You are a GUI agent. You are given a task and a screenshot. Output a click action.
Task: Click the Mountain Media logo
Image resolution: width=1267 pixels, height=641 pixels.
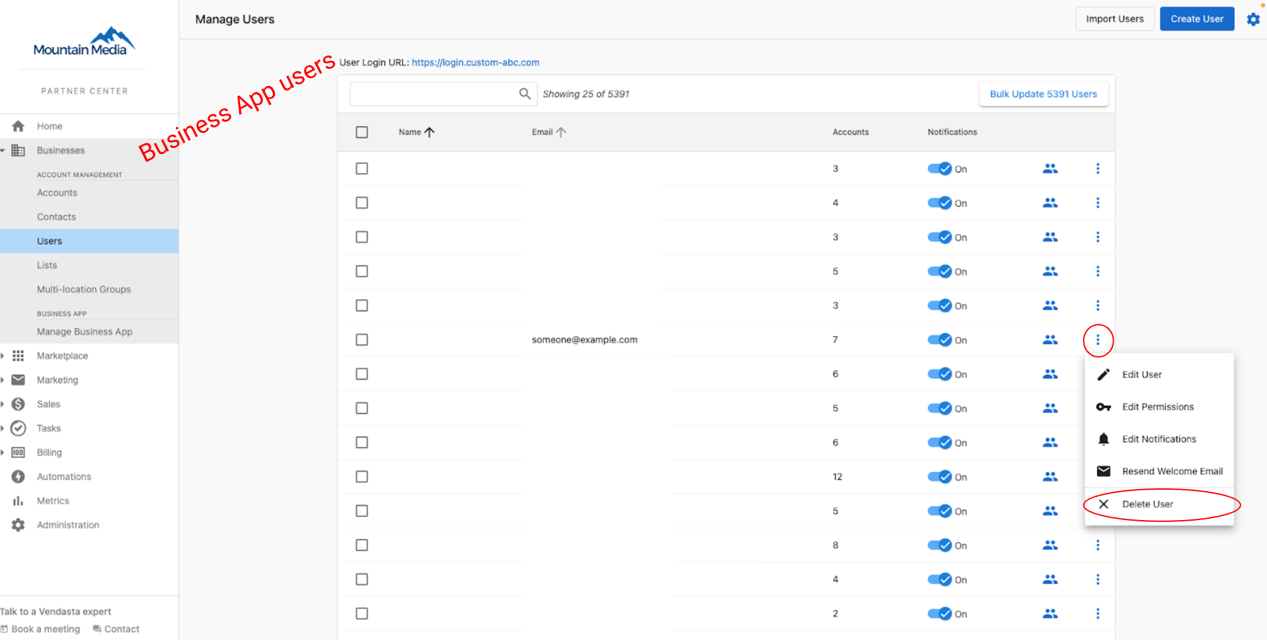(x=84, y=42)
